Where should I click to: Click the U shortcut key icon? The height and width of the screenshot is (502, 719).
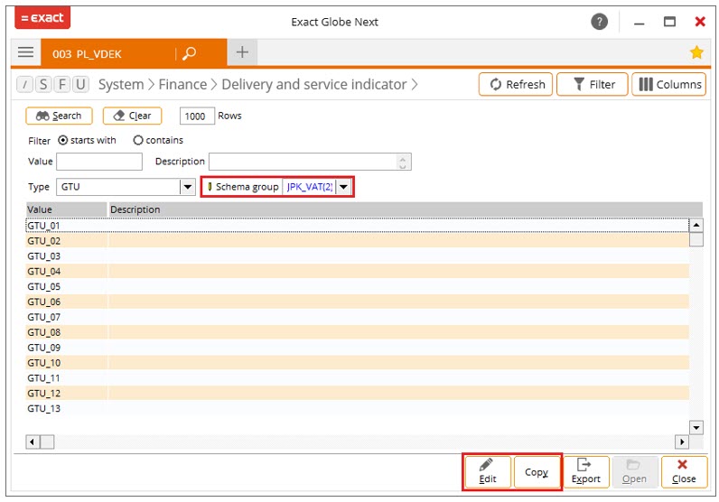click(80, 84)
